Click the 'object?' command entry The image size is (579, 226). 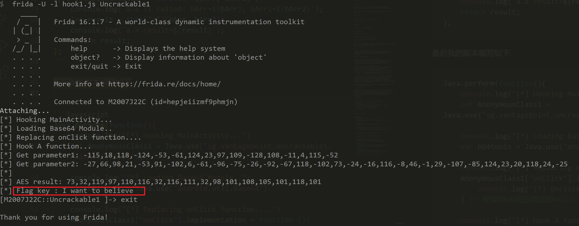[x=85, y=57]
